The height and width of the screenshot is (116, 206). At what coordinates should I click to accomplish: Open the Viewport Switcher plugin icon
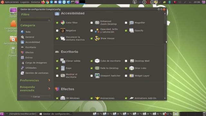click(x=97, y=76)
